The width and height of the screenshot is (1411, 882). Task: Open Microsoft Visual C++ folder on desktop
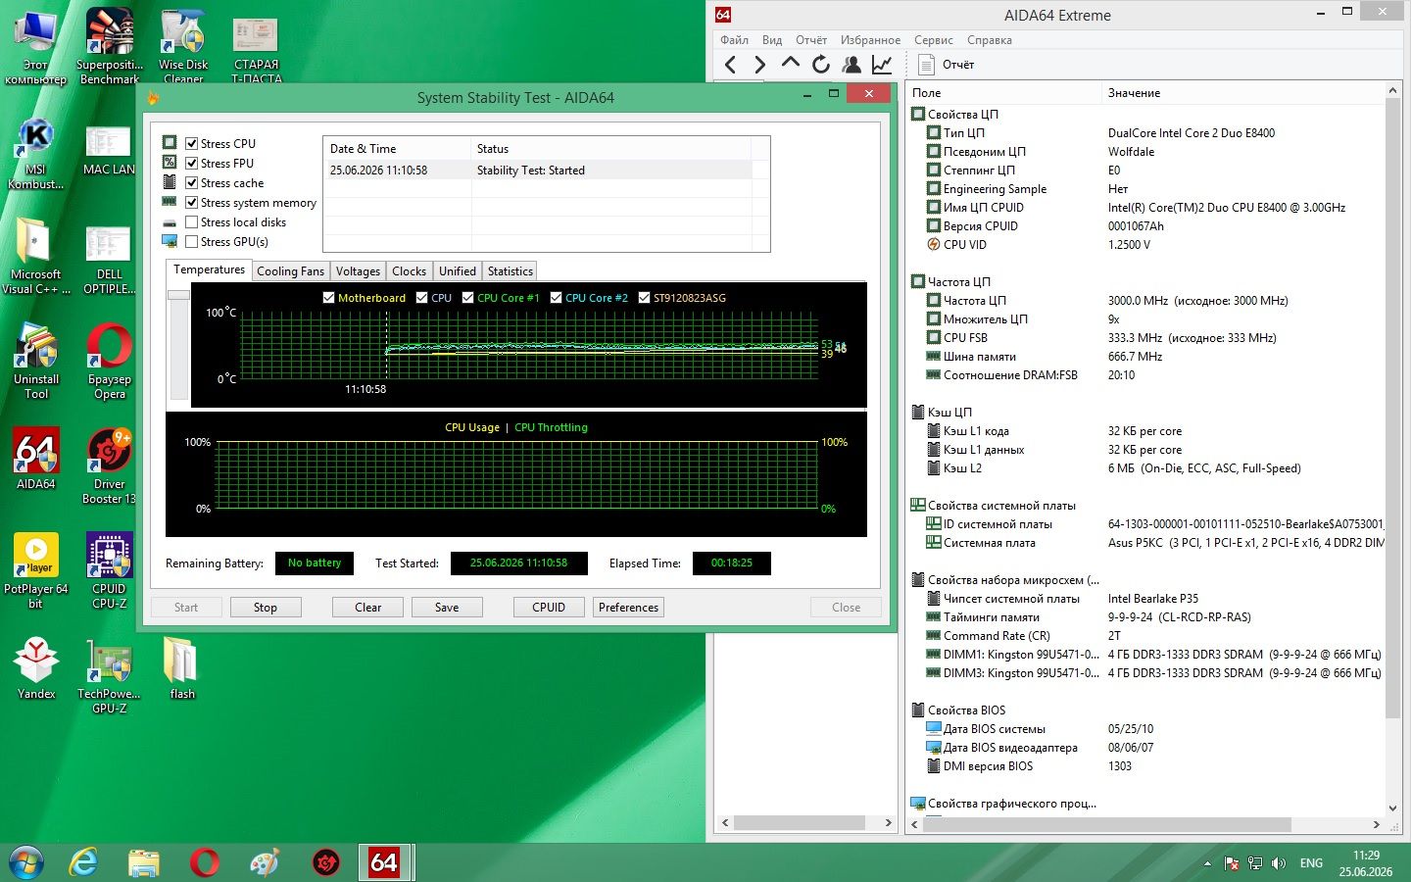(x=36, y=257)
